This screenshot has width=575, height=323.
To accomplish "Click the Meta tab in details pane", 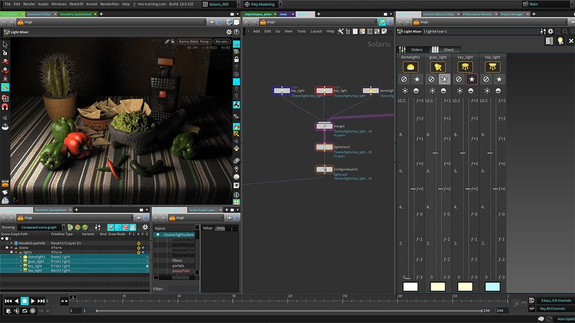I will tap(220, 228).
